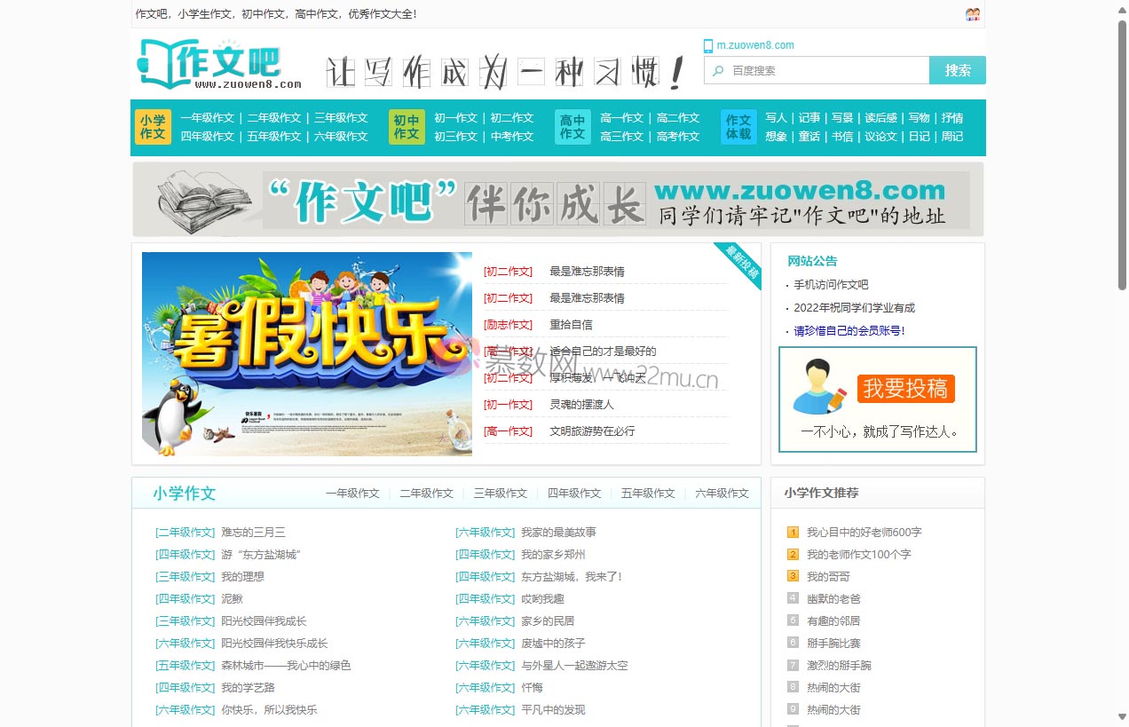Select the 初中作文 category badge
Screen dimensions: 1129x727
(x=406, y=127)
